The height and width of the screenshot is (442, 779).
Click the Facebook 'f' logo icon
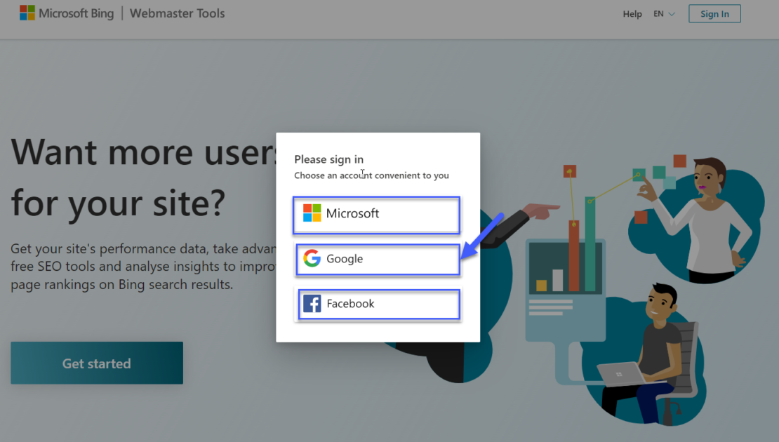pos(312,304)
